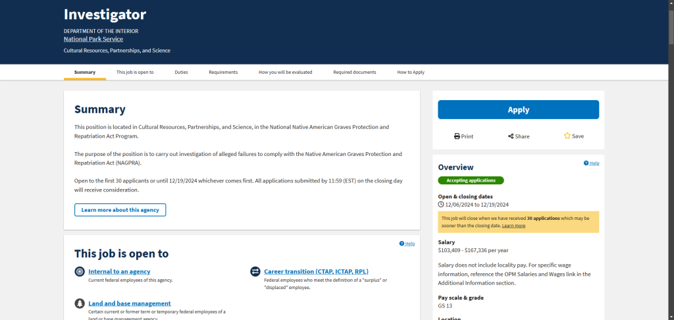Click the Land and base management icon
Viewport: 674px width, 320px height.
point(80,304)
